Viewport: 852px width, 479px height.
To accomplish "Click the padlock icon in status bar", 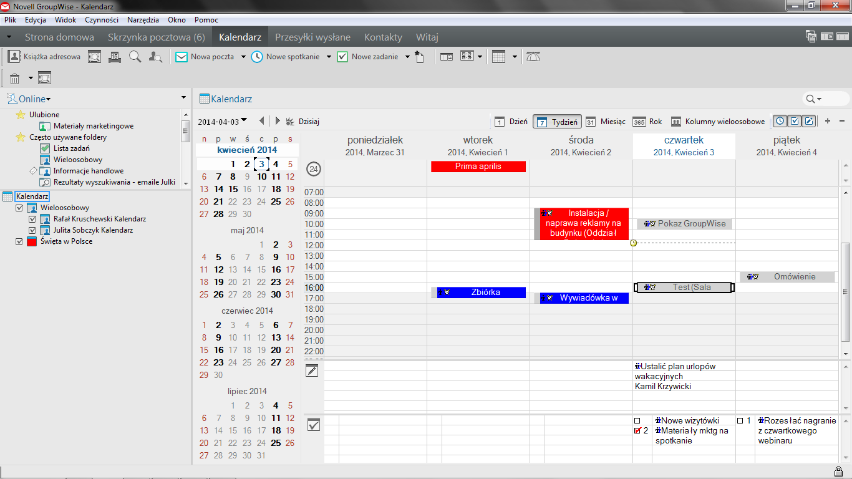I will pyautogui.click(x=839, y=471).
